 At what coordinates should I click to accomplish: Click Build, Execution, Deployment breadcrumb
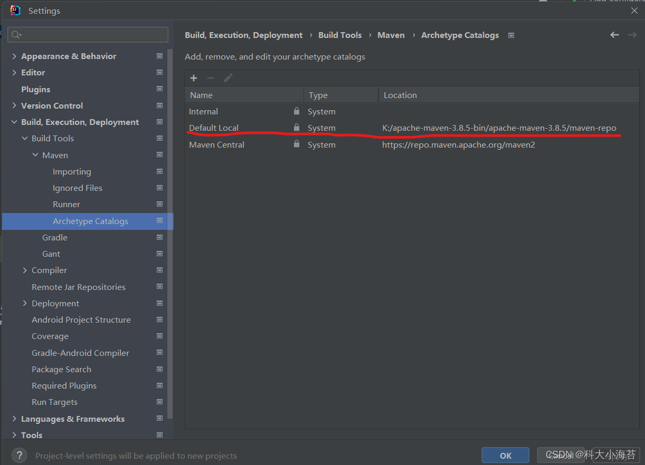pos(244,35)
